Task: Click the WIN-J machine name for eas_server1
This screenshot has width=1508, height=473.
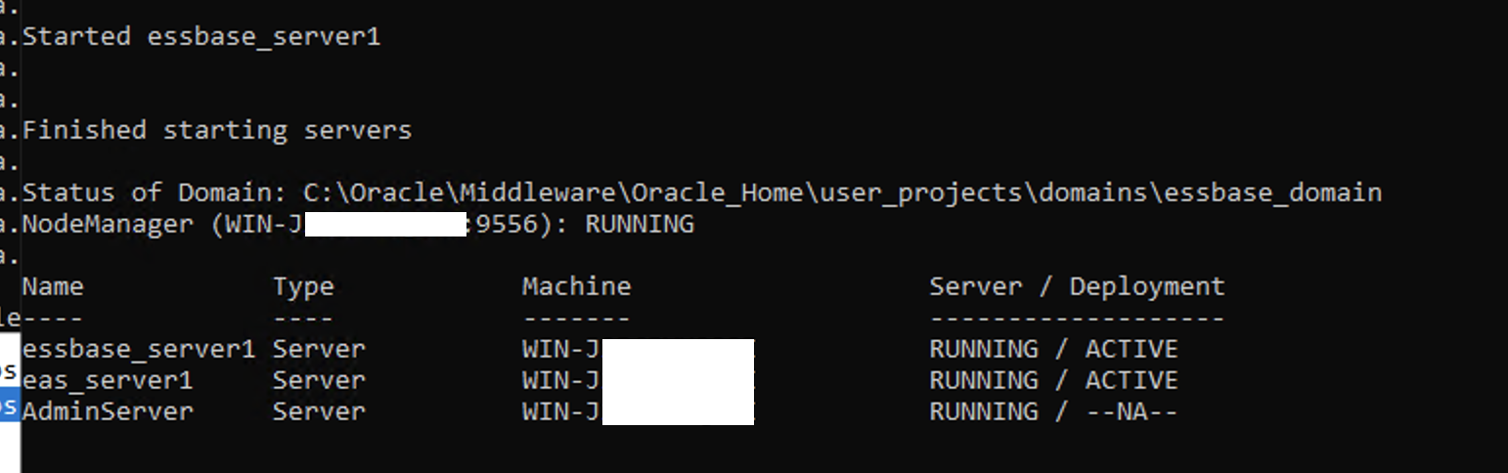Action: [560, 380]
